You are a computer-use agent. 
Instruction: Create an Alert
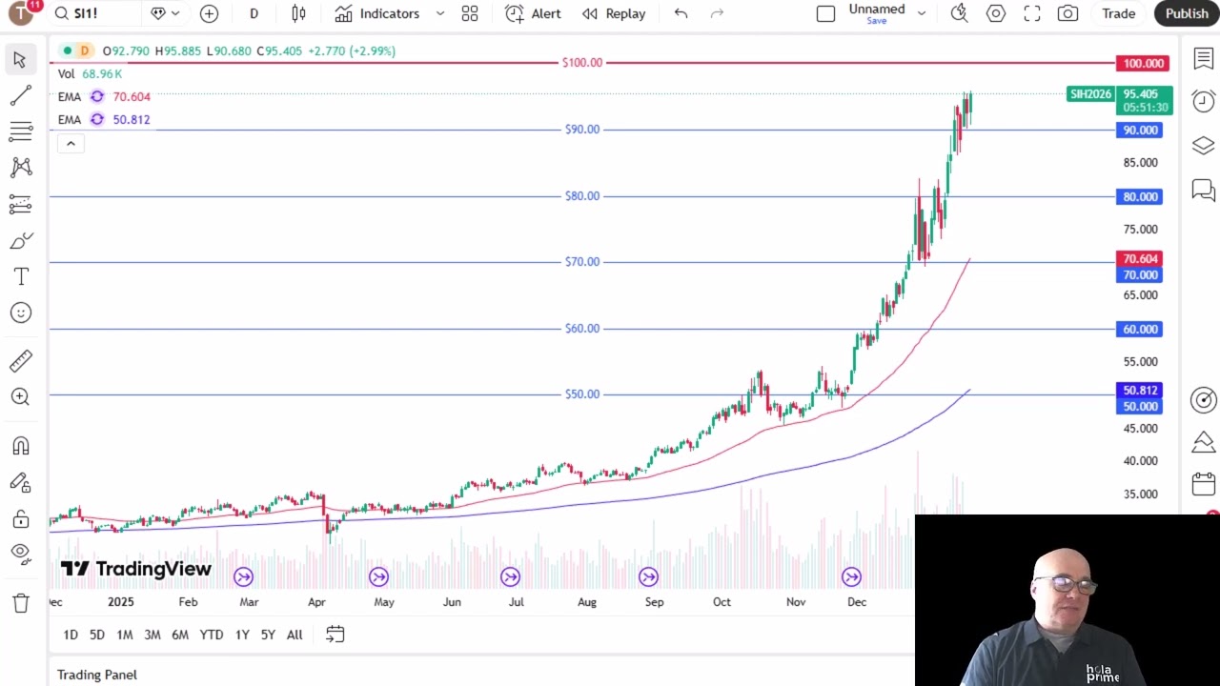(533, 13)
